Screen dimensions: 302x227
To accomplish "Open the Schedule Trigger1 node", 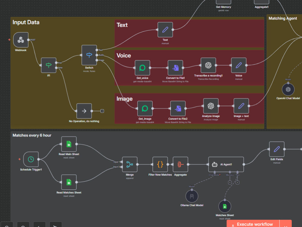I will [31, 159].
